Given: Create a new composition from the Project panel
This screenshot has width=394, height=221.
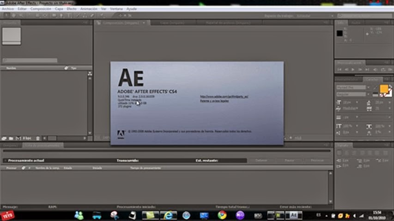Looking at the screenshot, I should click(18, 138).
